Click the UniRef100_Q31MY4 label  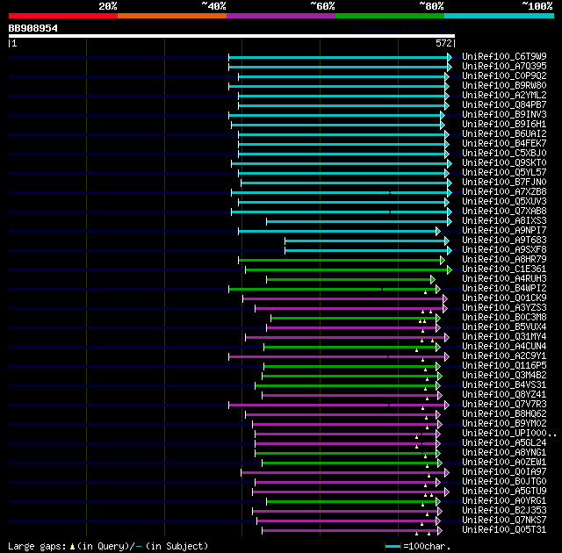tap(504, 337)
